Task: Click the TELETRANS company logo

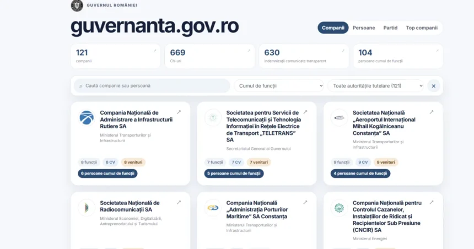Action: tap(213, 117)
